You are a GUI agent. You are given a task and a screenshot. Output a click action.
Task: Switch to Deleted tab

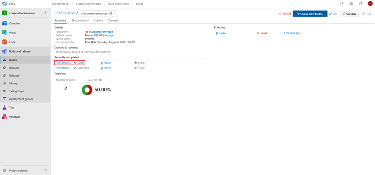pyautogui.click(x=113, y=20)
